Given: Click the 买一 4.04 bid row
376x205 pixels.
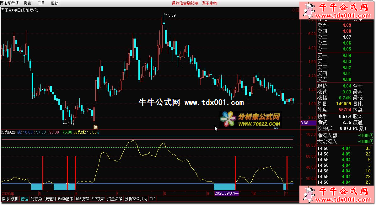Looking at the screenshot, I should (334, 55).
